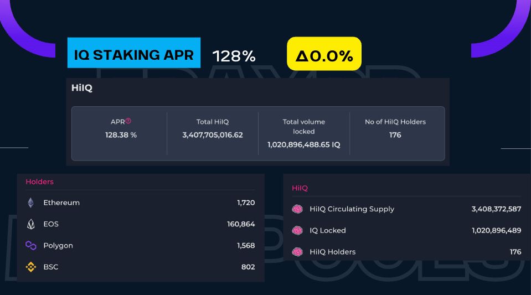Select the Holders panel heading
The height and width of the screenshot is (295, 531).
39,182
